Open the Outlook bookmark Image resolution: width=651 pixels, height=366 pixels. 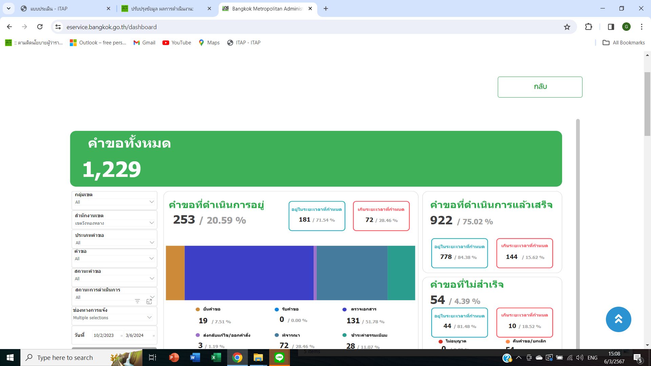point(98,43)
